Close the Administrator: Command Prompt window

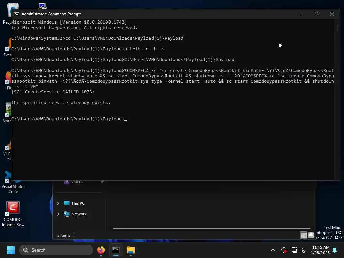(x=332, y=14)
